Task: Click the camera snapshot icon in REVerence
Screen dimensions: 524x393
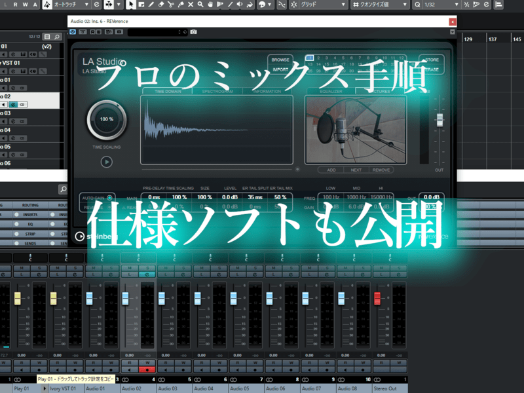Action: click(193, 31)
